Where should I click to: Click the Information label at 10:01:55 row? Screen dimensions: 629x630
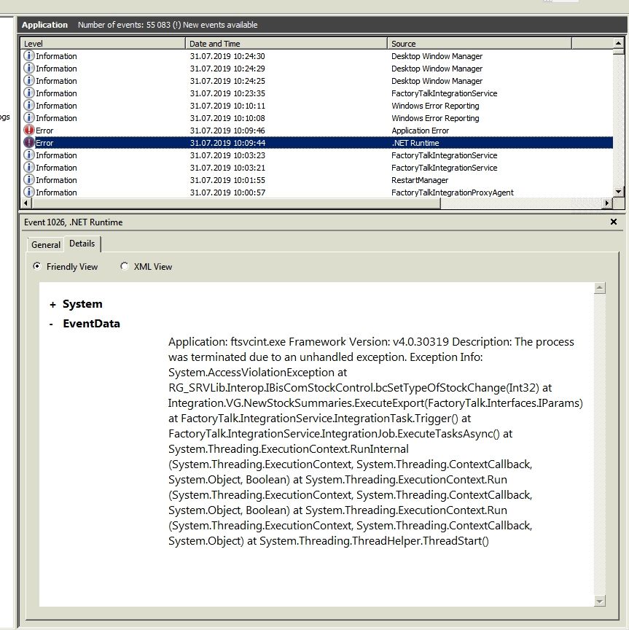tap(56, 180)
